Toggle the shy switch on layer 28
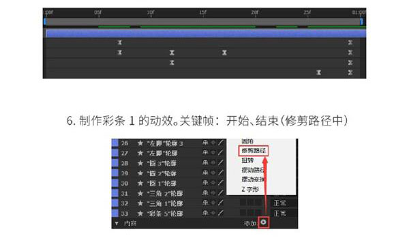The height and width of the screenshot is (247, 409). tap(206, 162)
